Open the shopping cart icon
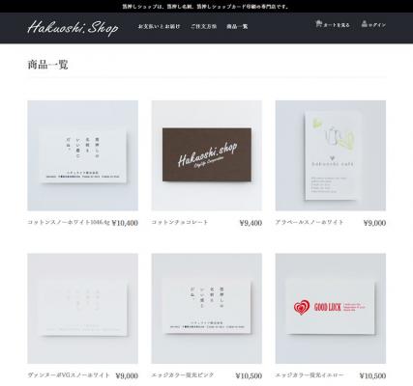413x386 pixels. tap(318, 24)
